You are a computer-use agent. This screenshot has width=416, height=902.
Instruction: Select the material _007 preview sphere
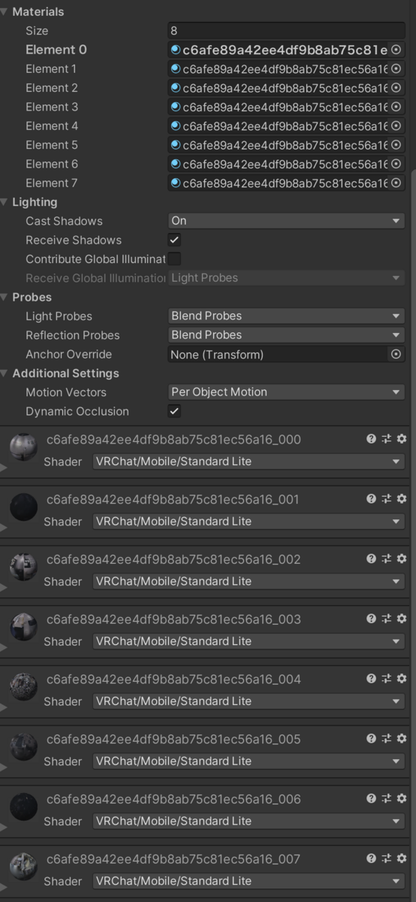24,867
